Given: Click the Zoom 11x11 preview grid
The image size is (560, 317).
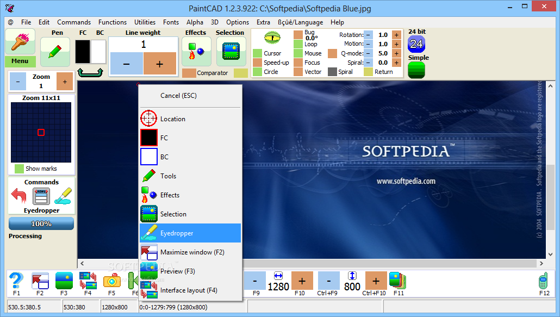Looking at the screenshot, I should tap(41, 133).
